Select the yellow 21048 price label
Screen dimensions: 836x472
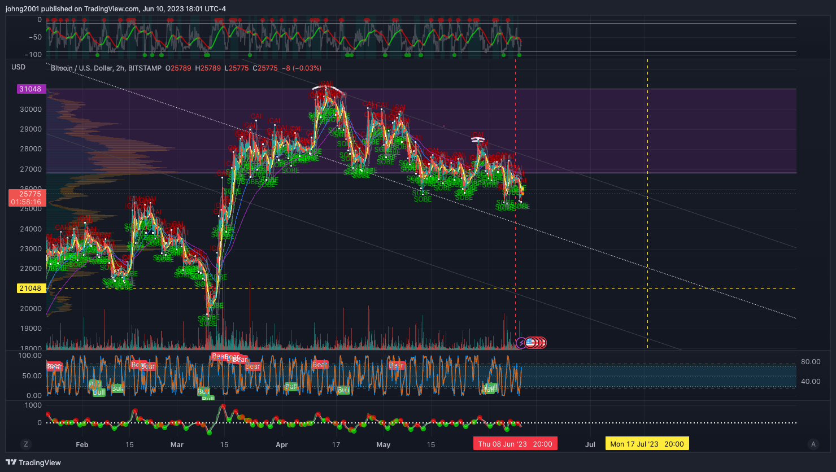tap(31, 289)
